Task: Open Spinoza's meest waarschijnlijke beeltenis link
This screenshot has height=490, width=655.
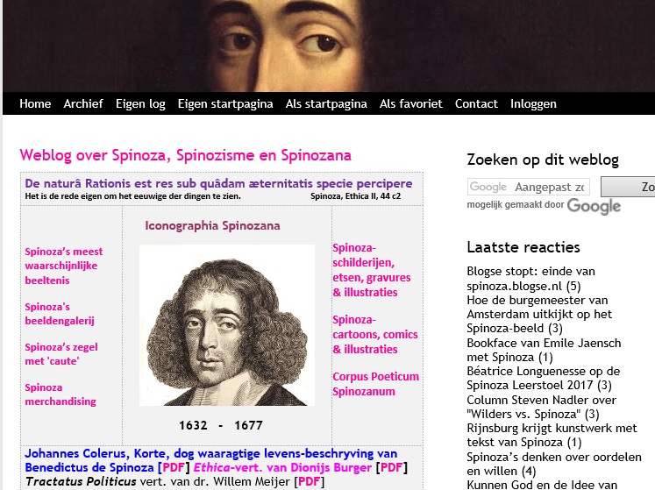Action: pos(63,266)
